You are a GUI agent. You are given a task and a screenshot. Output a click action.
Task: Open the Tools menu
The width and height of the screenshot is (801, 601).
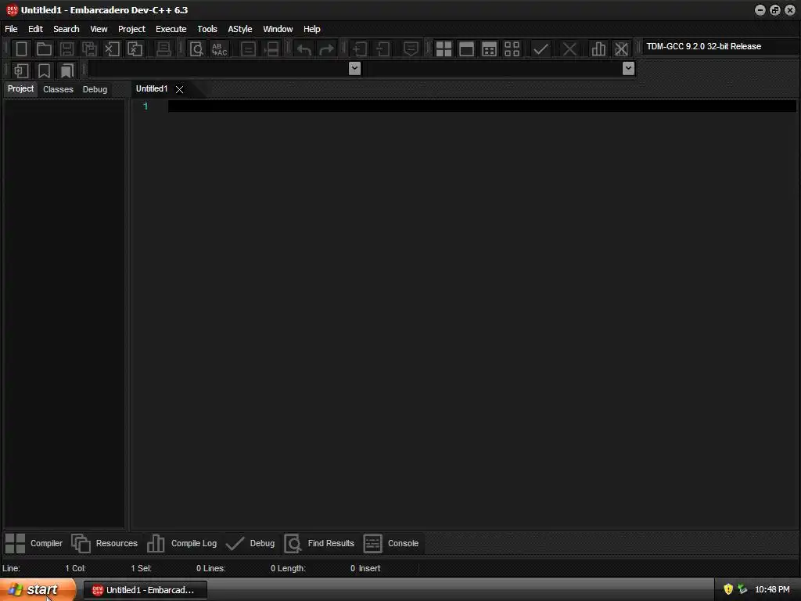207,29
